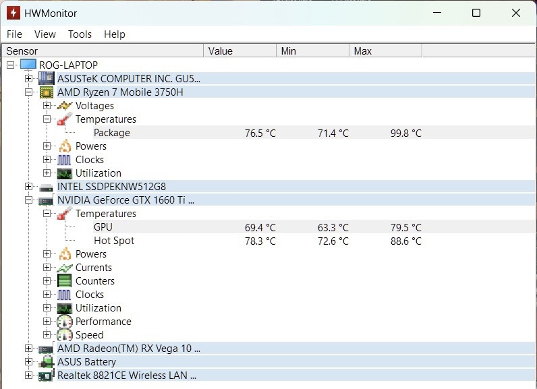Expand the INTEL SSDPEKNW512G8 node
The height and width of the screenshot is (389, 537).
[x=29, y=187]
